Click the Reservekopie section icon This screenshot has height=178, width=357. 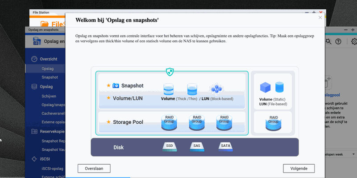coord(34,131)
